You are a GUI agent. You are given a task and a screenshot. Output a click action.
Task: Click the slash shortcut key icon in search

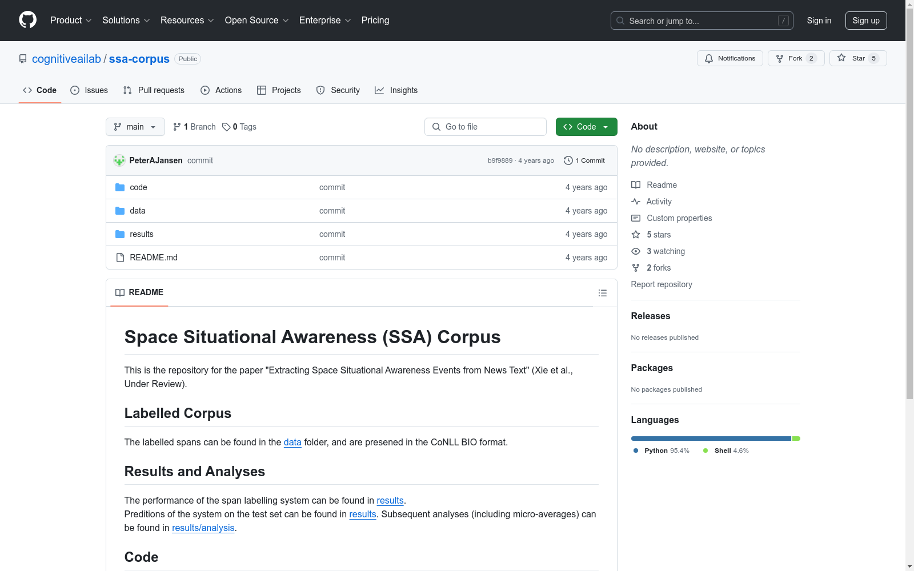pos(783,21)
